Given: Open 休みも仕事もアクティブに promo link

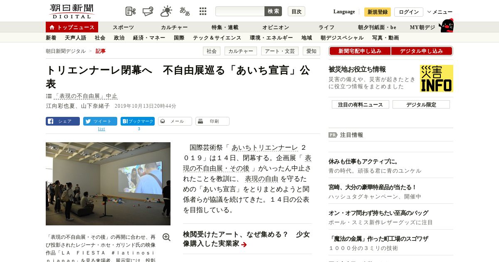Looking at the screenshot, I should point(363,161).
